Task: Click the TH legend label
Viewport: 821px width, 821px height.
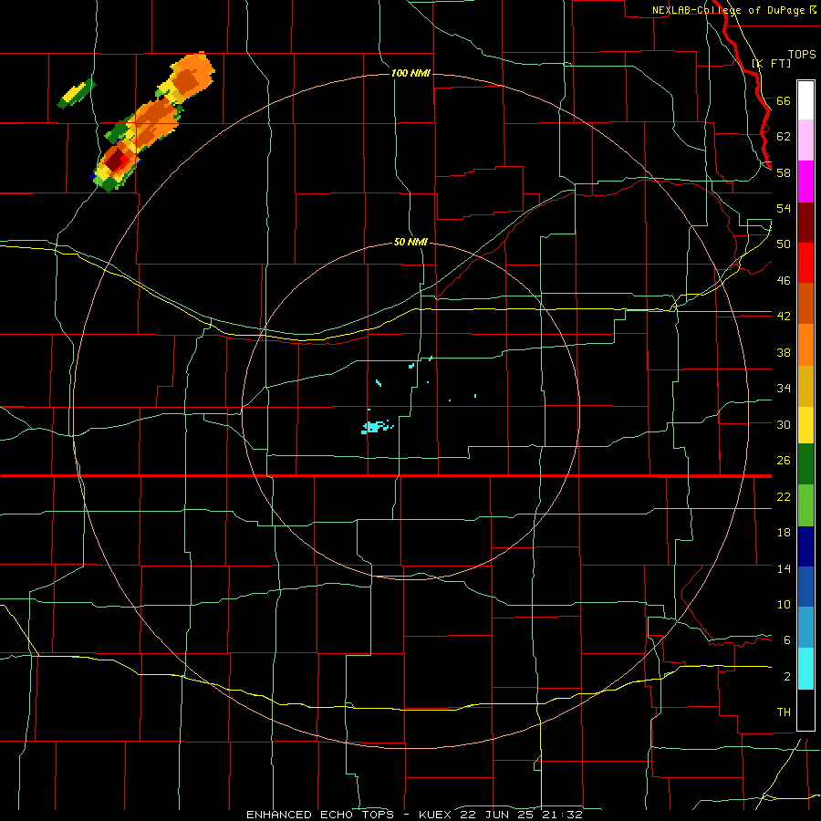Action: (784, 712)
